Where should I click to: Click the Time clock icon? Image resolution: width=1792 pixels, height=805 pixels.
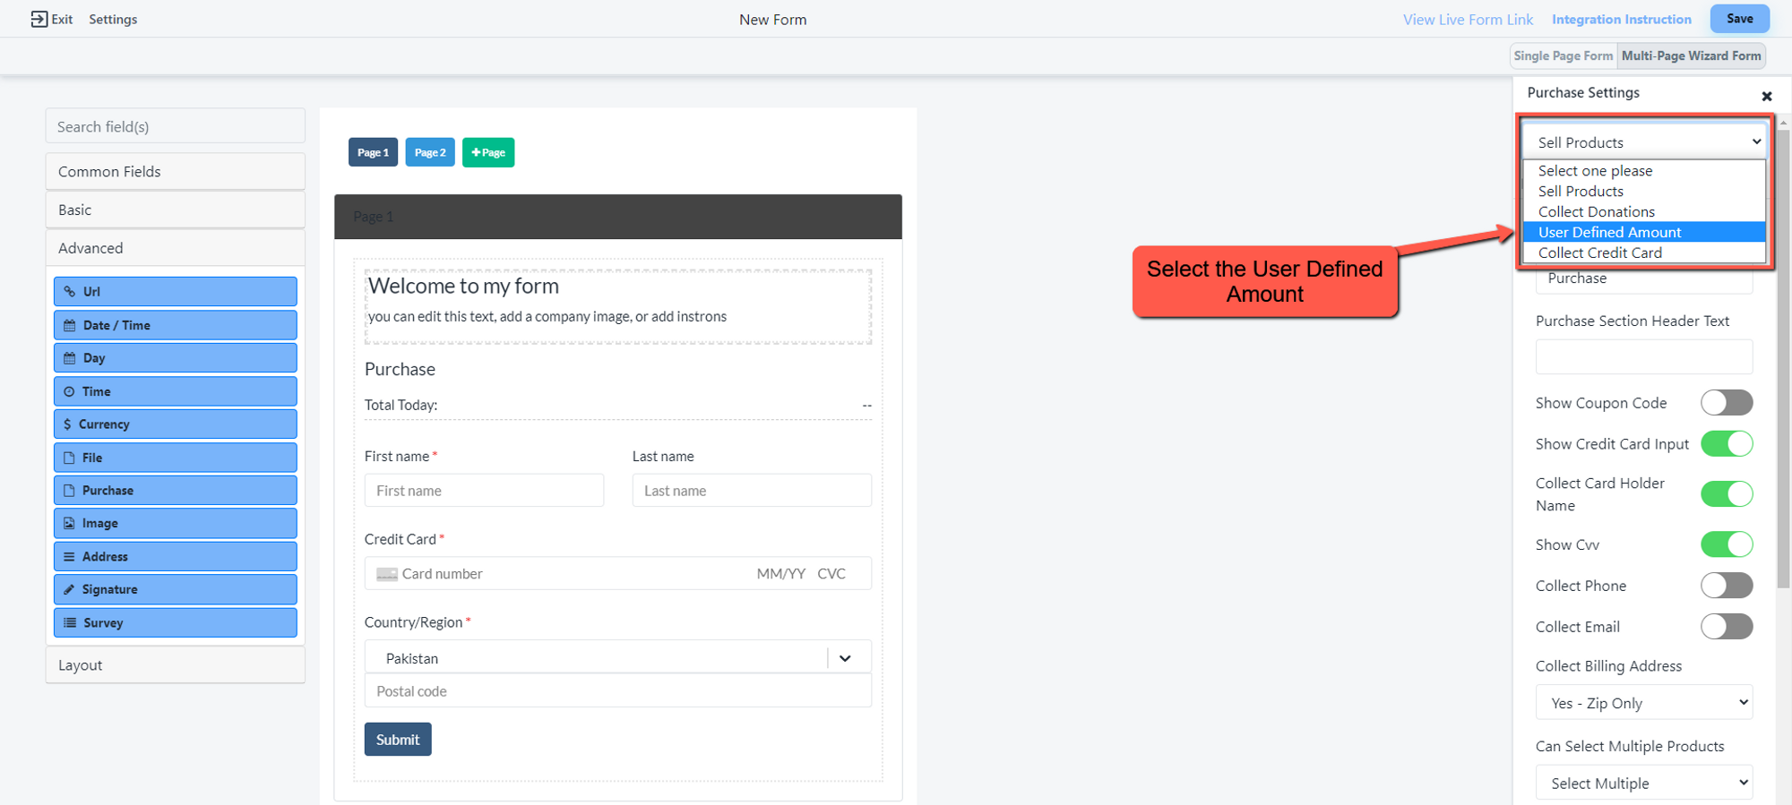[x=69, y=392]
